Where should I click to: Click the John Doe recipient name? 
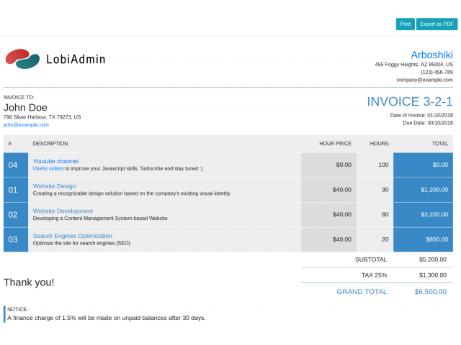point(25,107)
